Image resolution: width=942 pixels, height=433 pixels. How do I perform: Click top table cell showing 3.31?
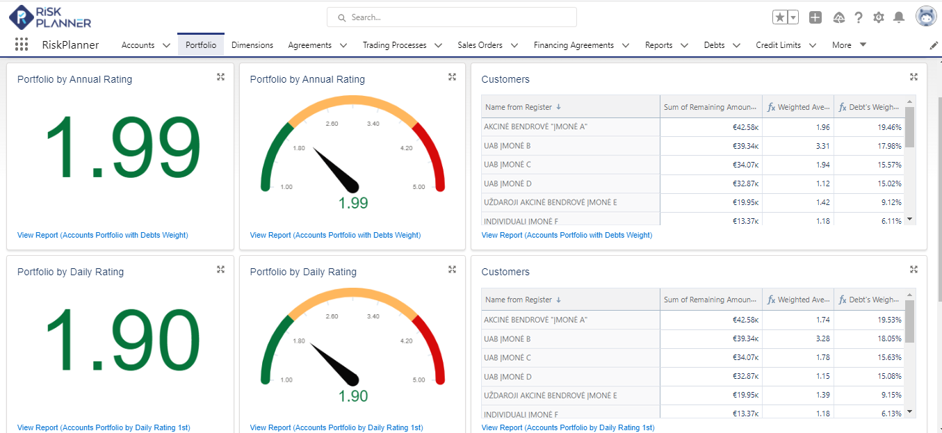click(x=798, y=146)
